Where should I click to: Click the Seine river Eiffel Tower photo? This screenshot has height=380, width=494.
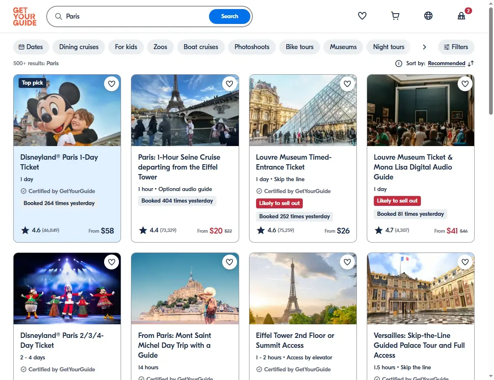pos(185,110)
